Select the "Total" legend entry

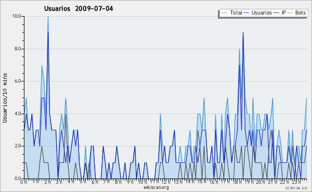pyautogui.click(x=236, y=12)
